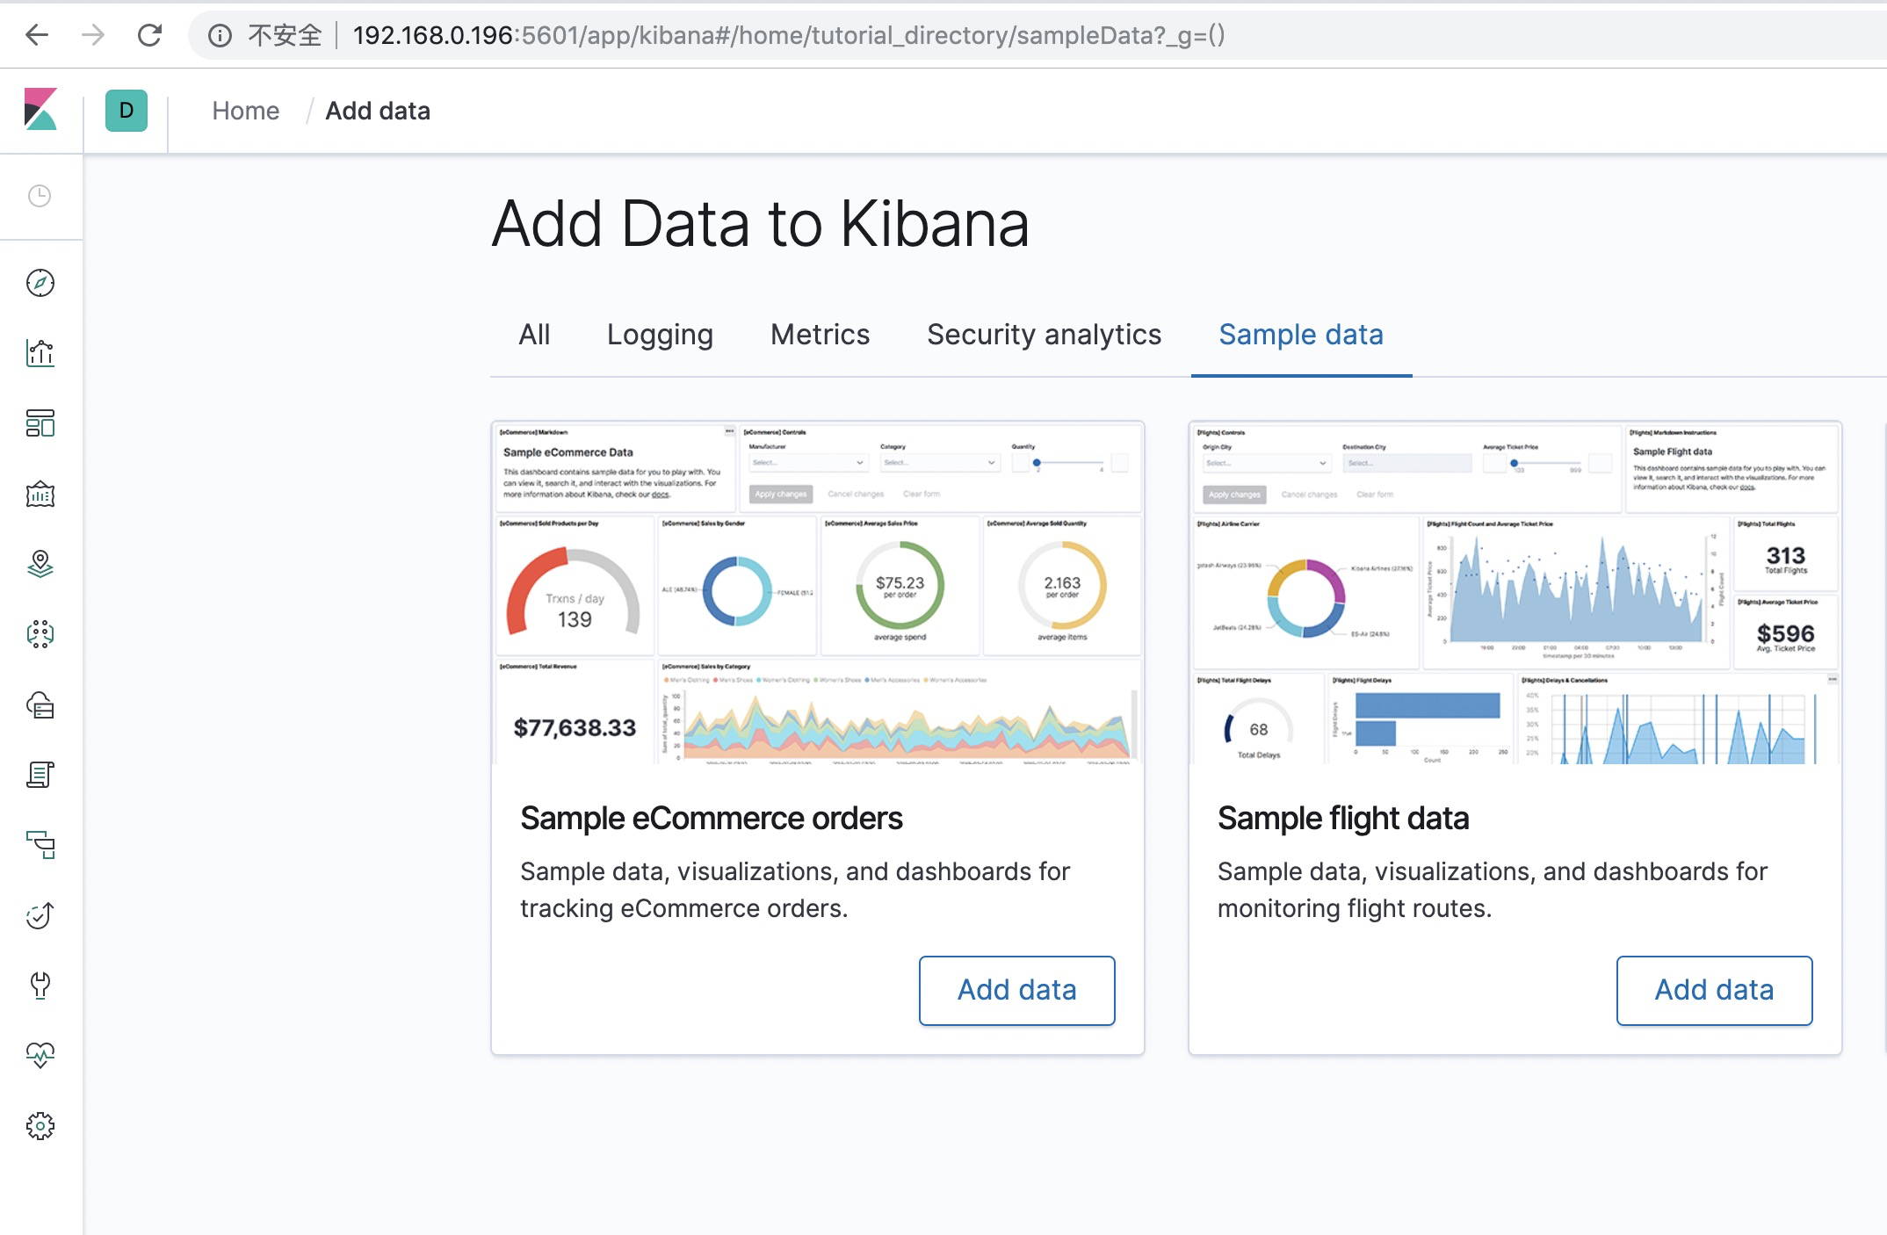Reload the page in browser

[150, 35]
